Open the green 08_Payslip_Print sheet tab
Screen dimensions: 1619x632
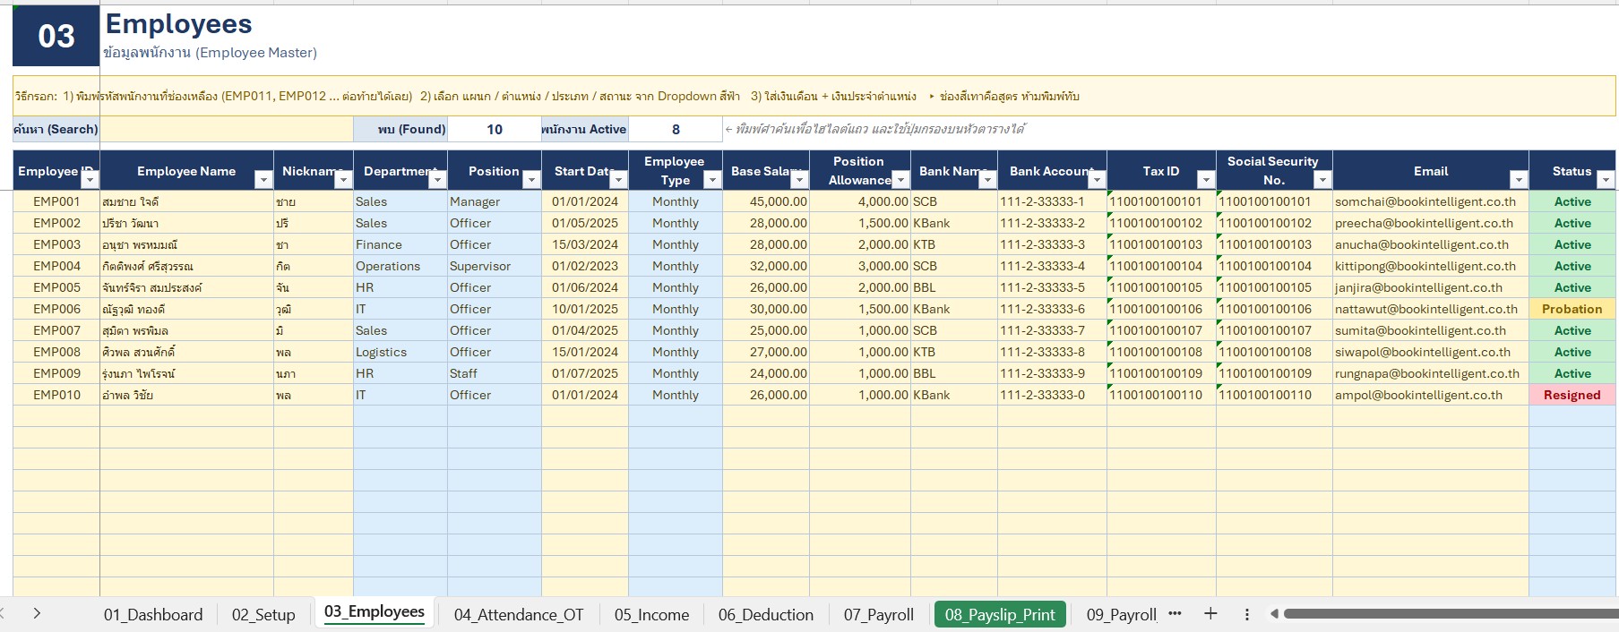tap(1000, 615)
